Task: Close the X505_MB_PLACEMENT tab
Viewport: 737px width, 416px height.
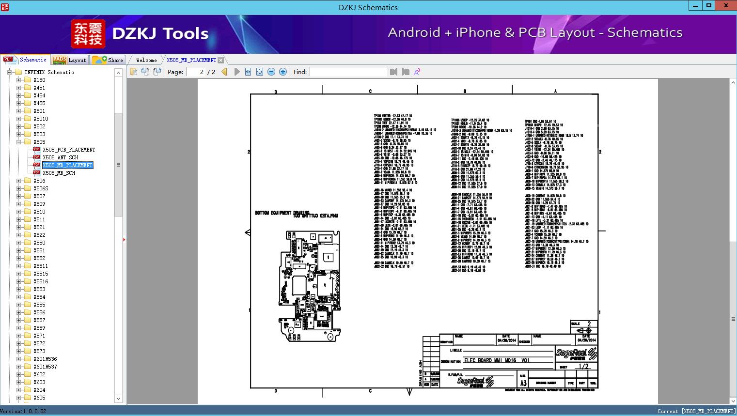Action: click(x=221, y=60)
